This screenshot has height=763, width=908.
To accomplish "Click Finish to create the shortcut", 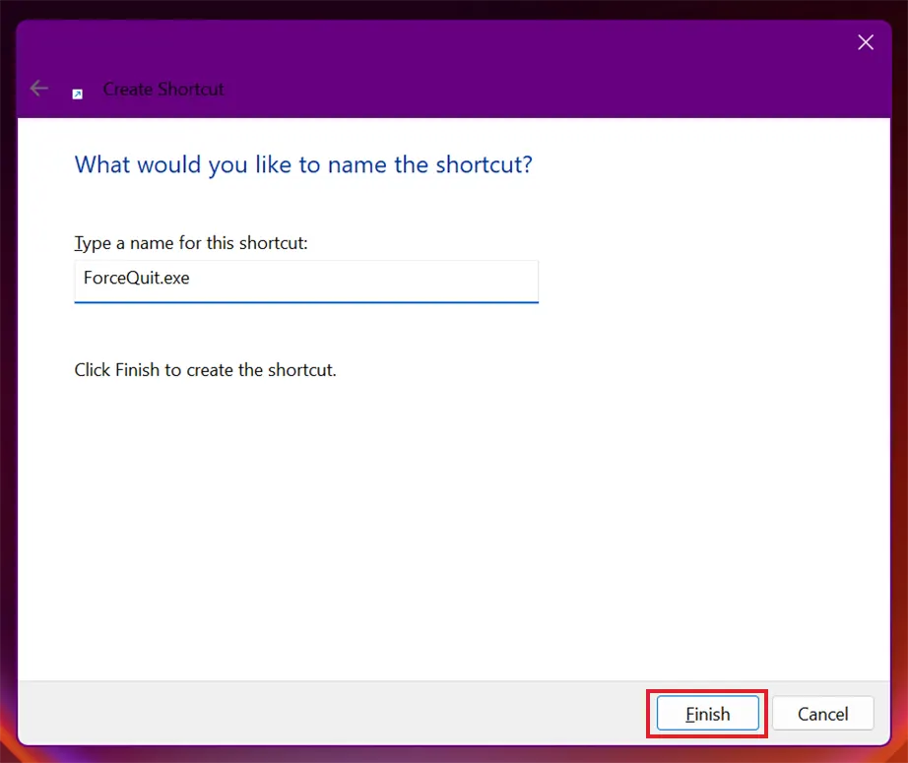I will click(x=708, y=714).
